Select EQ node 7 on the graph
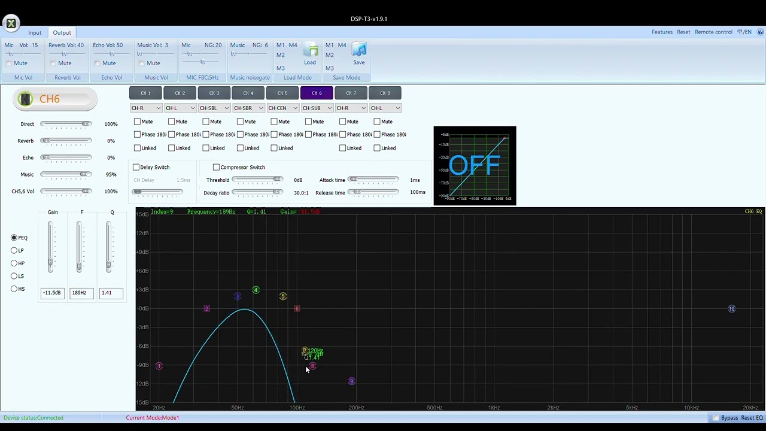 point(305,351)
